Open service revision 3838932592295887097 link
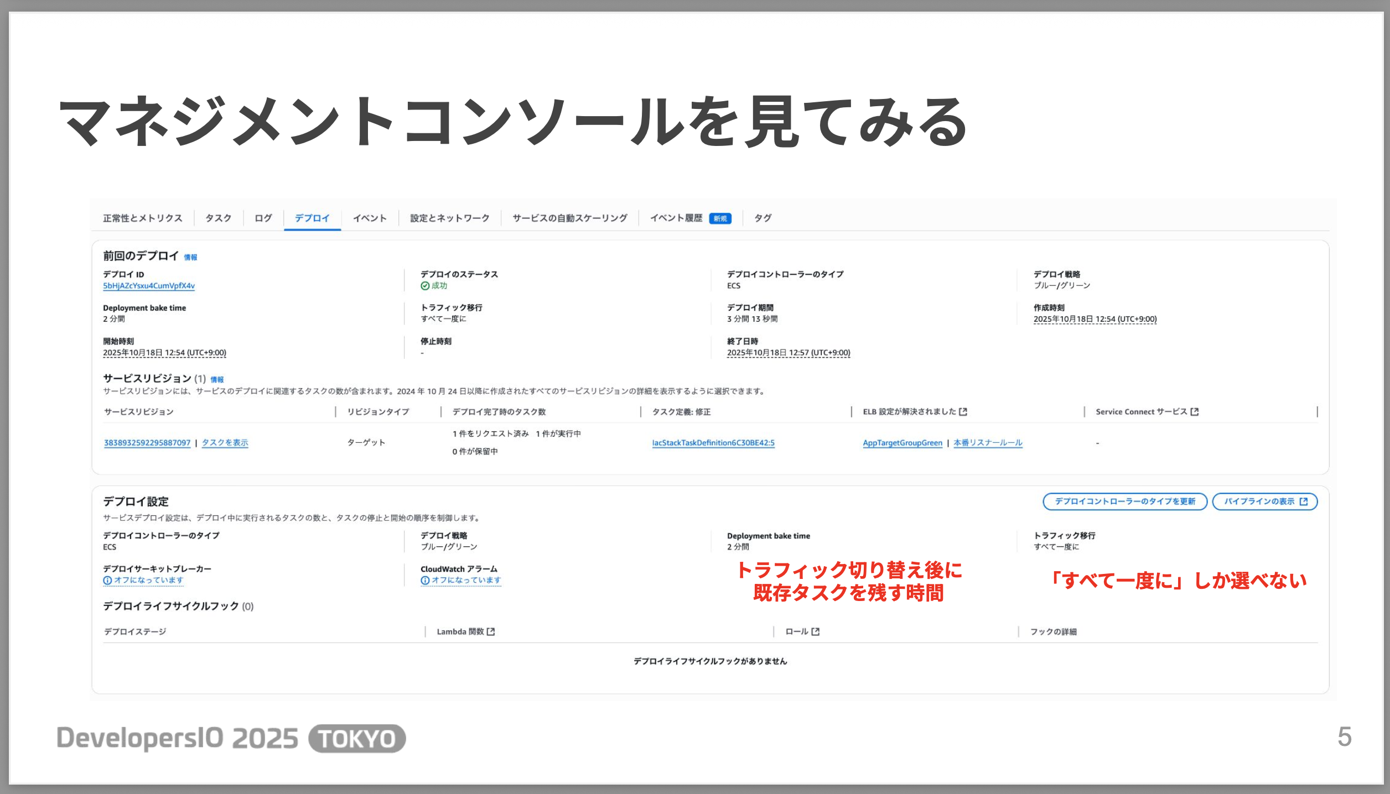1390x794 pixels. coord(147,443)
